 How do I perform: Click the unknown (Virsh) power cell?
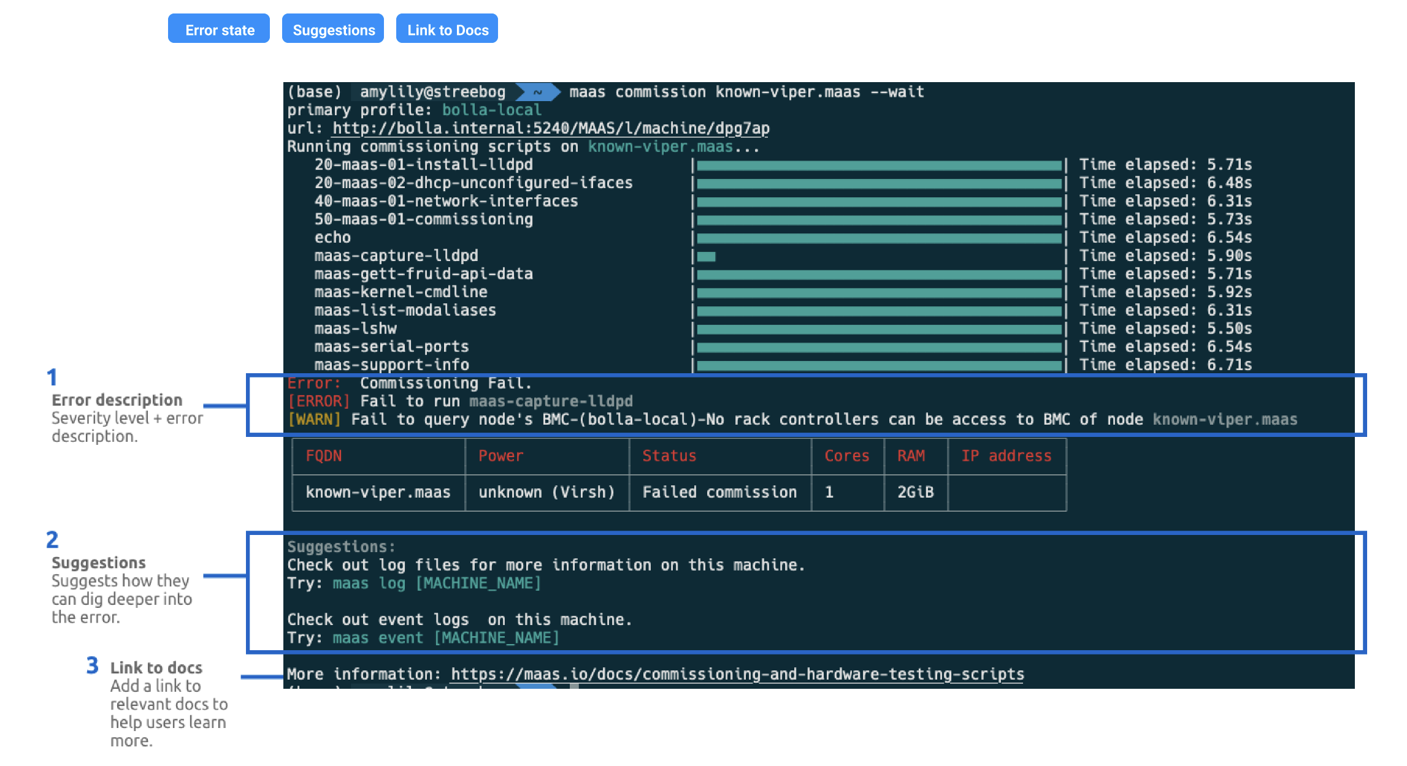point(546,492)
